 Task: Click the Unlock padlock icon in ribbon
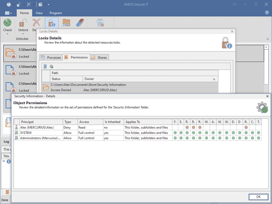23,23
